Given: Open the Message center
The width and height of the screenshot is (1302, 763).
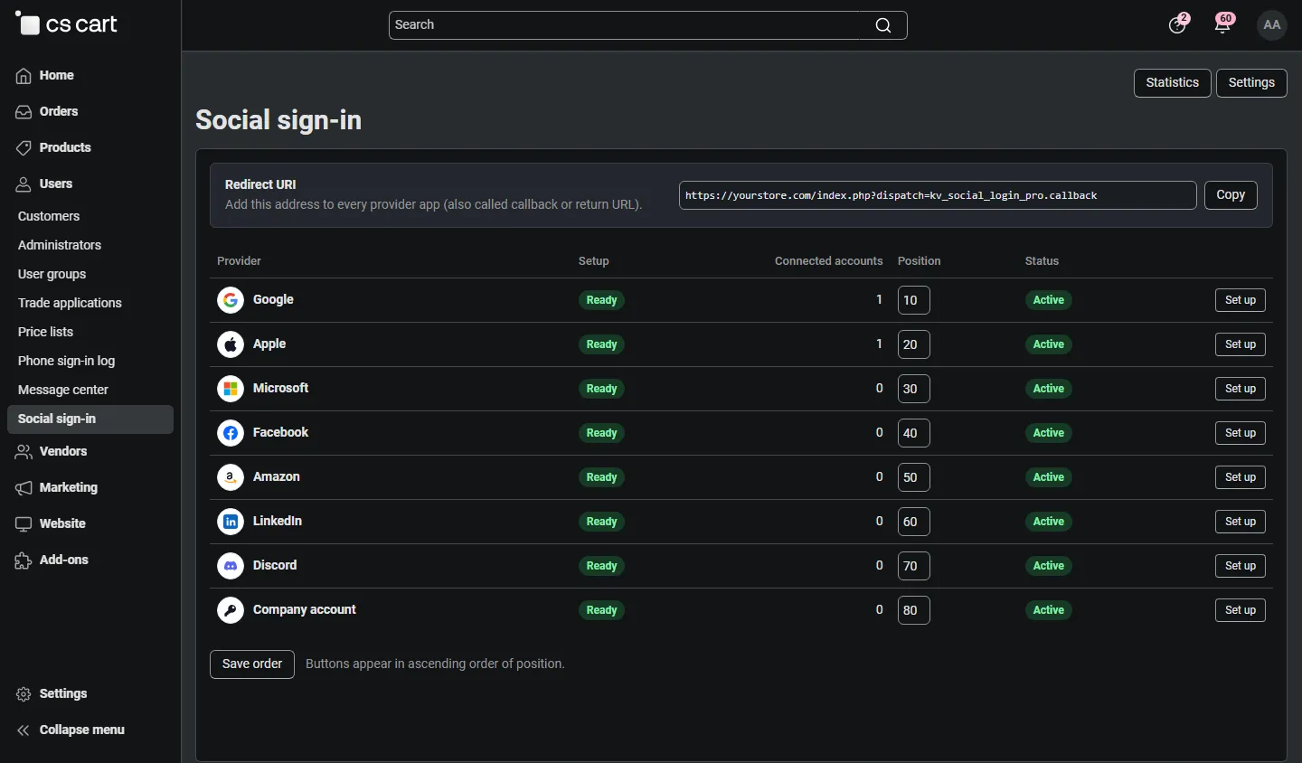Looking at the screenshot, I should (63, 391).
